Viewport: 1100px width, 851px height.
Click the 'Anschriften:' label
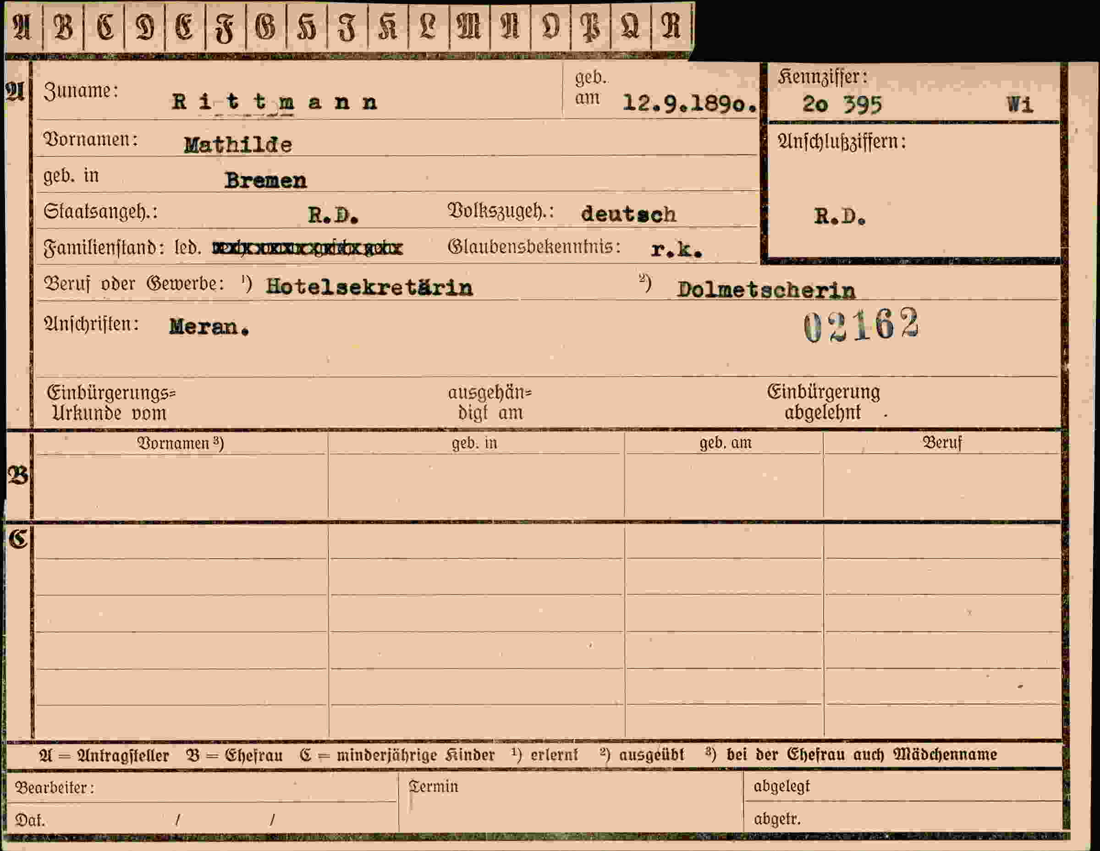[x=91, y=324]
